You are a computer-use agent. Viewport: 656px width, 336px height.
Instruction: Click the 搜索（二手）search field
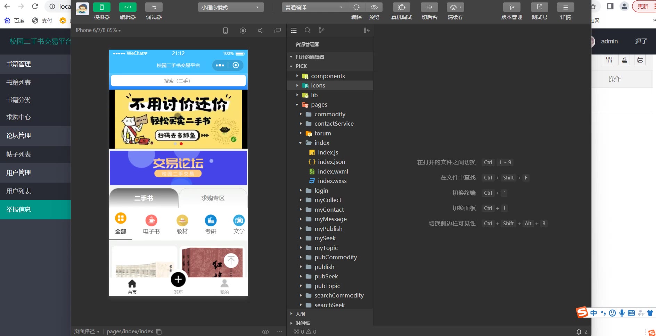point(178,81)
